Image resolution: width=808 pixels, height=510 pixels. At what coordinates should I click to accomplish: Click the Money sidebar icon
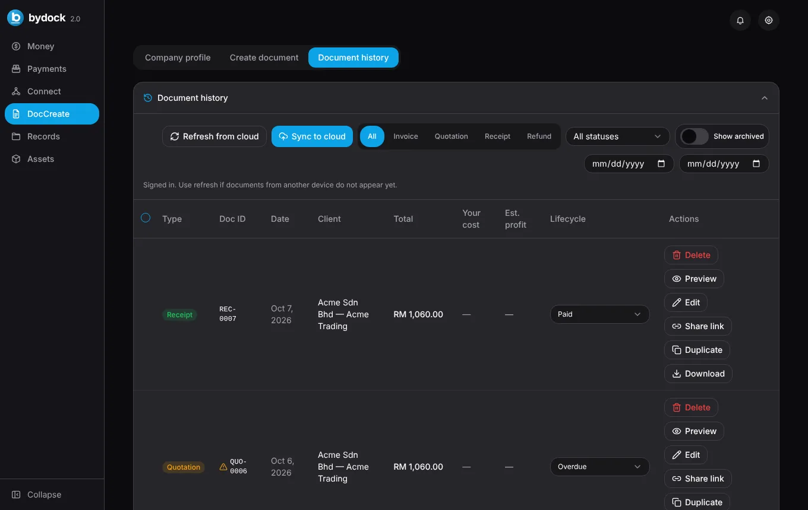pyautogui.click(x=16, y=46)
